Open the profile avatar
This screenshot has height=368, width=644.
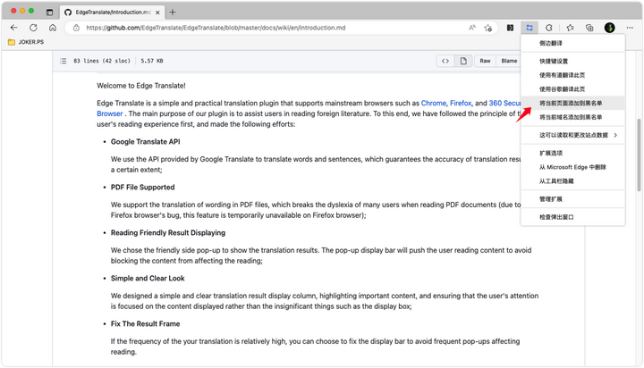tap(609, 28)
